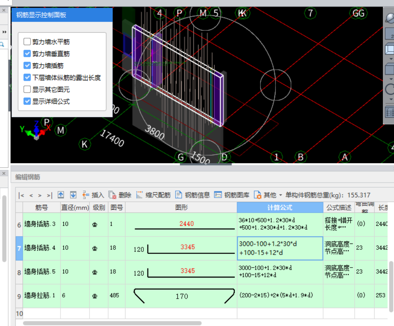The image size is (394, 326).
Task: Select row 8 墙身插筋.5 name cell
Action: click(42, 272)
